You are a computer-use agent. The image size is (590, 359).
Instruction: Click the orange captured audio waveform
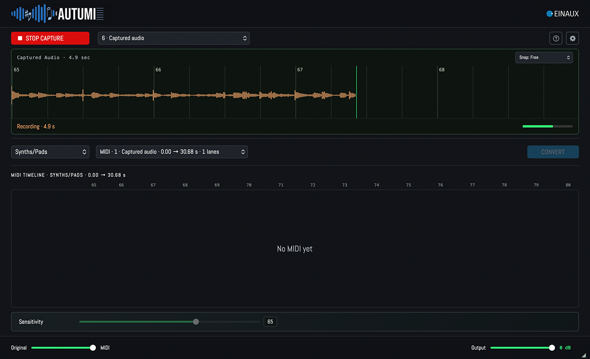(x=183, y=95)
